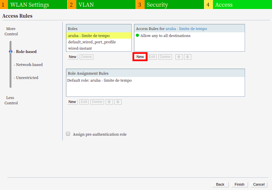Add New role under Roles list

(72, 57)
